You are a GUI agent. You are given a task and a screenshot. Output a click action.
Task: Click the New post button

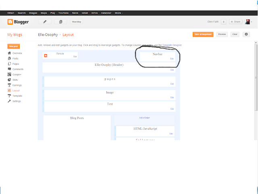13,46
